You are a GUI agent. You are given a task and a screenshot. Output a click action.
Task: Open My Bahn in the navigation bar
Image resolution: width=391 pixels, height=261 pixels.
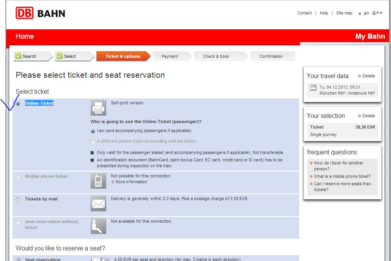370,36
